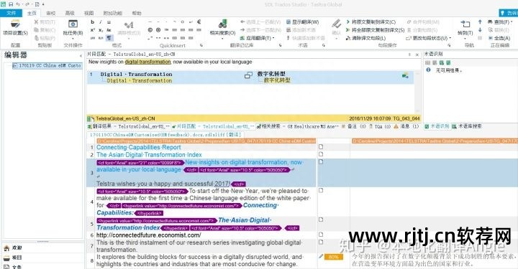This screenshot has width=518, height=269.
Task: Click the yellow TelstraGlobal_en-US_zh-CN memory bar
Action: pyautogui.click(x=253, y=118)
